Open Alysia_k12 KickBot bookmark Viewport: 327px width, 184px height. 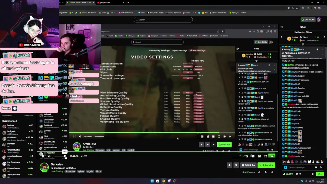[238, 13]
